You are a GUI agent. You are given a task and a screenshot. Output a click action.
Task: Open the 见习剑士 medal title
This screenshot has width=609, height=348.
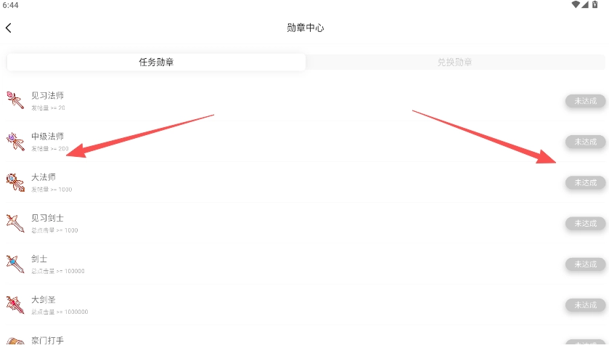click(47, 218)
